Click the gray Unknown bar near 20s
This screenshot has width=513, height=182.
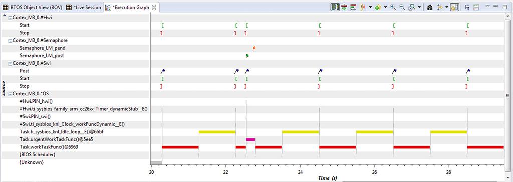click(x=156, y=162)
